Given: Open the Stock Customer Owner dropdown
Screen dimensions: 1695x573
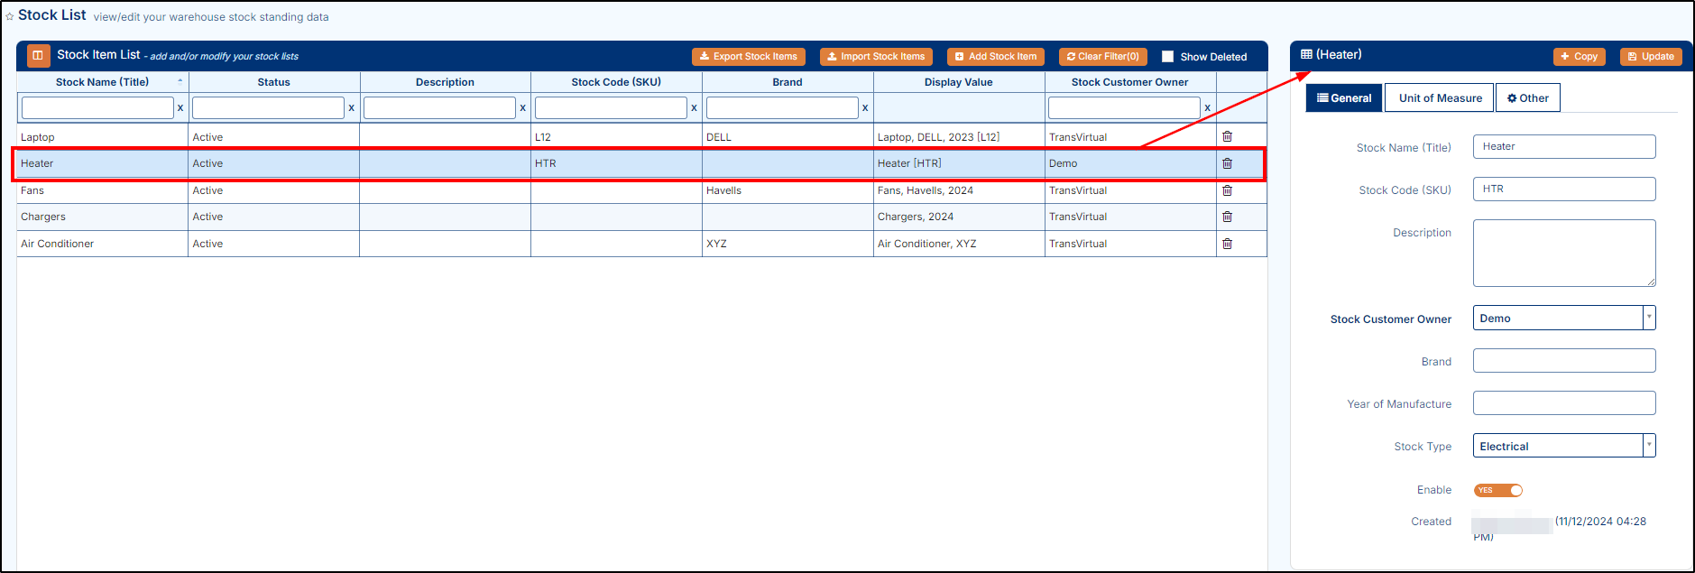Looking at the screenshot, I should [1648, 319].
